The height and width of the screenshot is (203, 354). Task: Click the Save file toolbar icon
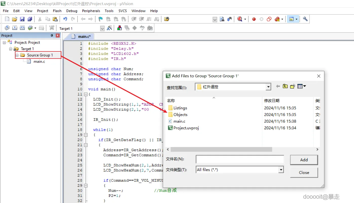[22, 19]
